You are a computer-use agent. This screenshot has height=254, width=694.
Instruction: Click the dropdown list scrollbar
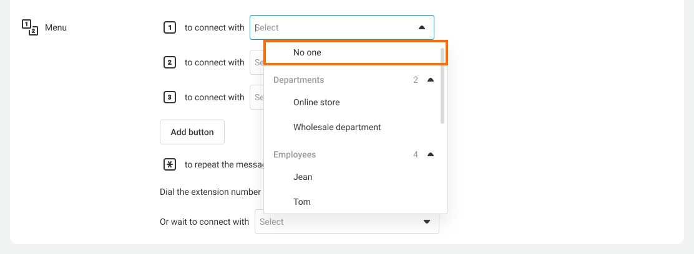tap(442, 87)
